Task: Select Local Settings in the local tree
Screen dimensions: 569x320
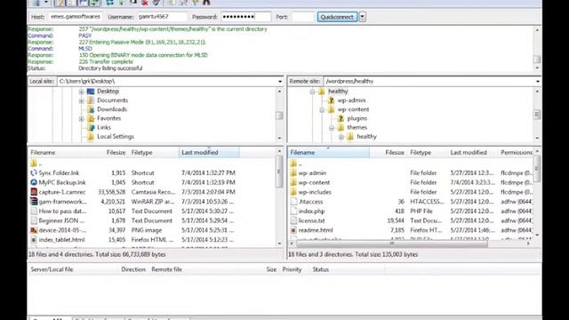Action: 116,136
